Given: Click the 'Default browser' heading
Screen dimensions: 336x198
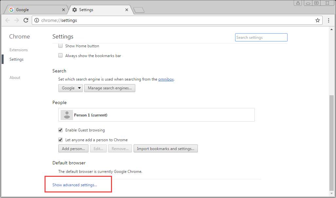Looking at the screenshot, I should click(69, 163).
